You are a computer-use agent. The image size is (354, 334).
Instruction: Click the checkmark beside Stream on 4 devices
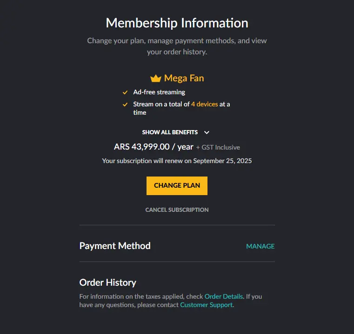pos(125,105)
